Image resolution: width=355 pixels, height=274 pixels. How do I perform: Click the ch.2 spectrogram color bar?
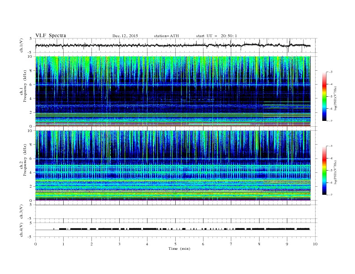pyautogui.click(x=324, y=170)
